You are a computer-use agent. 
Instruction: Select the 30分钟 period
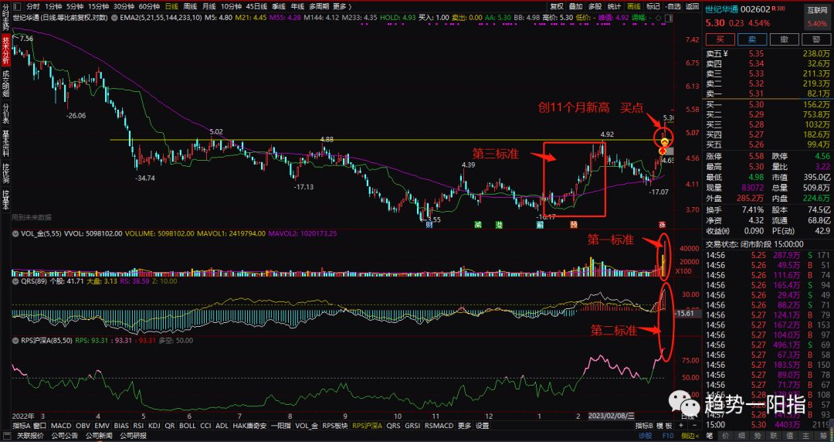[124, 6]
